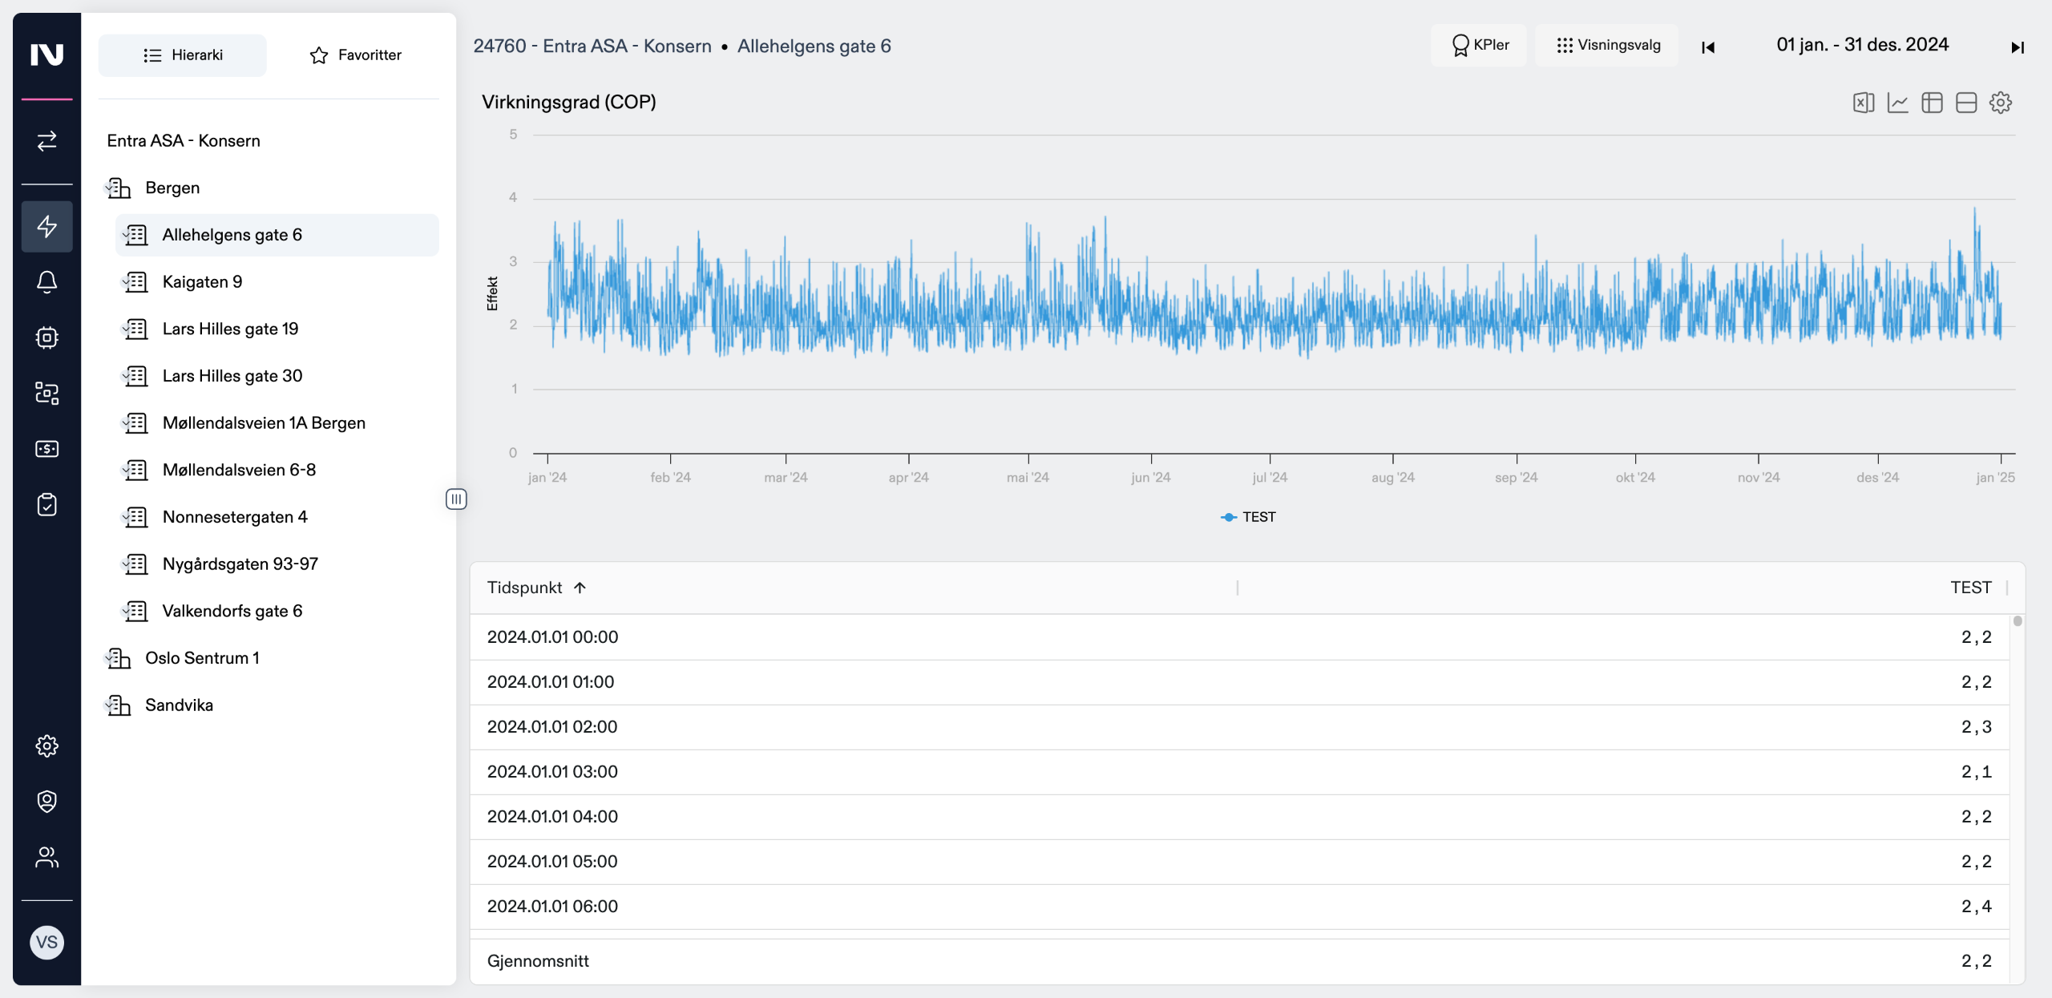Switch to the Favoritter tab

[355, 55]
